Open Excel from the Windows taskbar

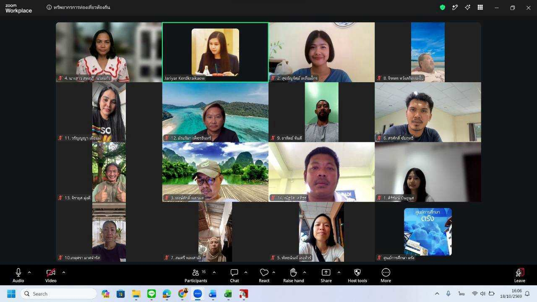228,294
